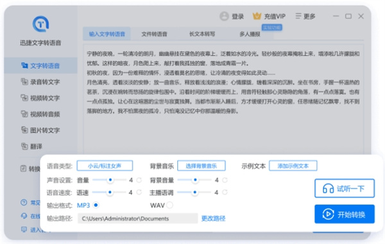Click the 视频转音频 sidebar icon

[24, 114]
